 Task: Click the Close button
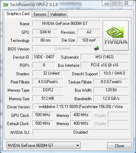click(x=119, y=146)
